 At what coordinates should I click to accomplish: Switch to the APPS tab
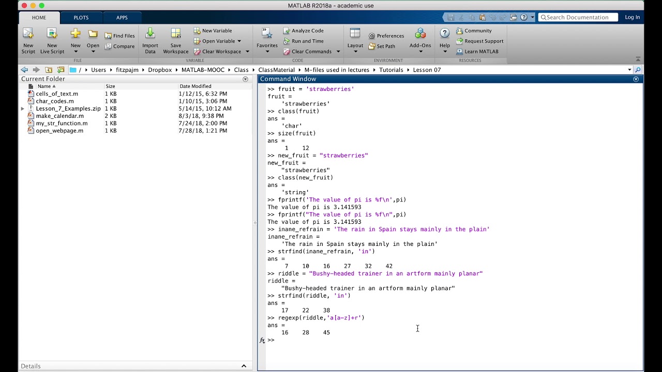(122, 18)
